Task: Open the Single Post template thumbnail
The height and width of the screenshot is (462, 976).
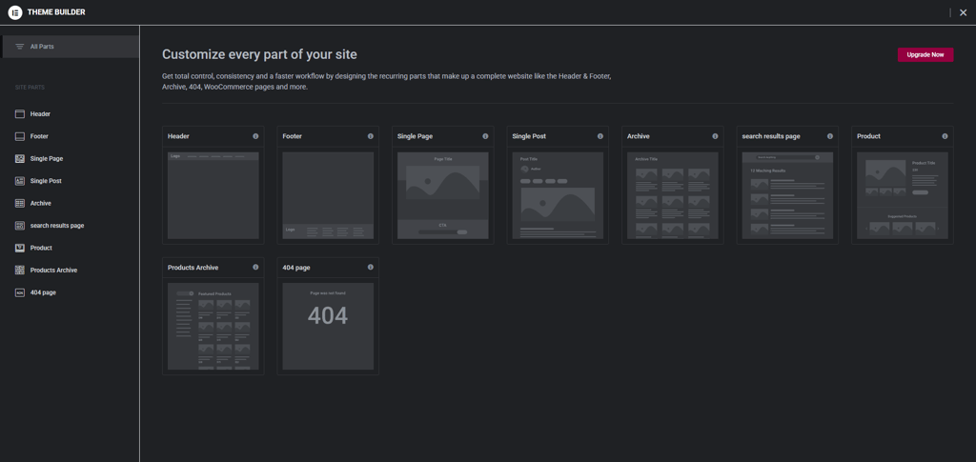Action: 558,195
